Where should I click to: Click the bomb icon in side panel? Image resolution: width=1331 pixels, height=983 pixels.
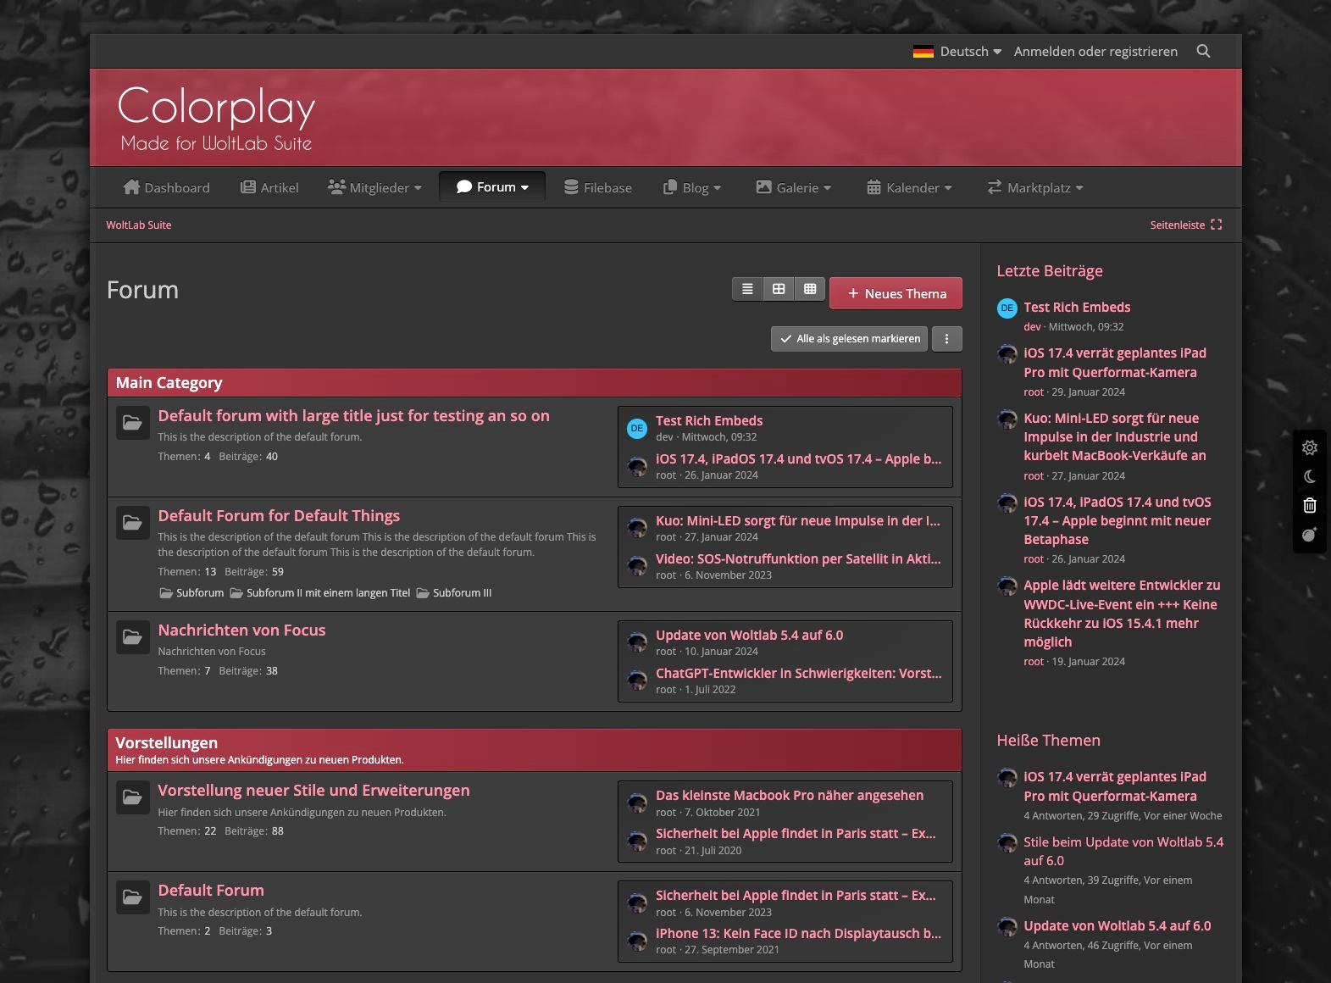[x=1309, y=534]
